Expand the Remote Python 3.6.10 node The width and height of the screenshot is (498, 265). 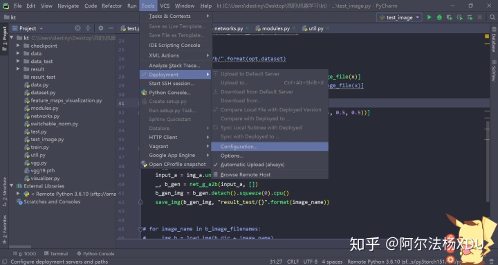pos(18,194)
